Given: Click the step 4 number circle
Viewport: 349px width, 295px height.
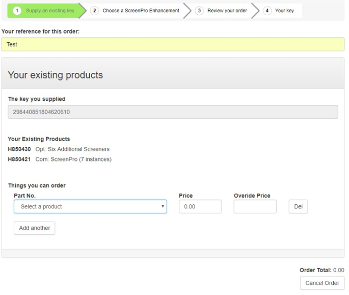Looking at the screenshot, I should pos(267,11).
